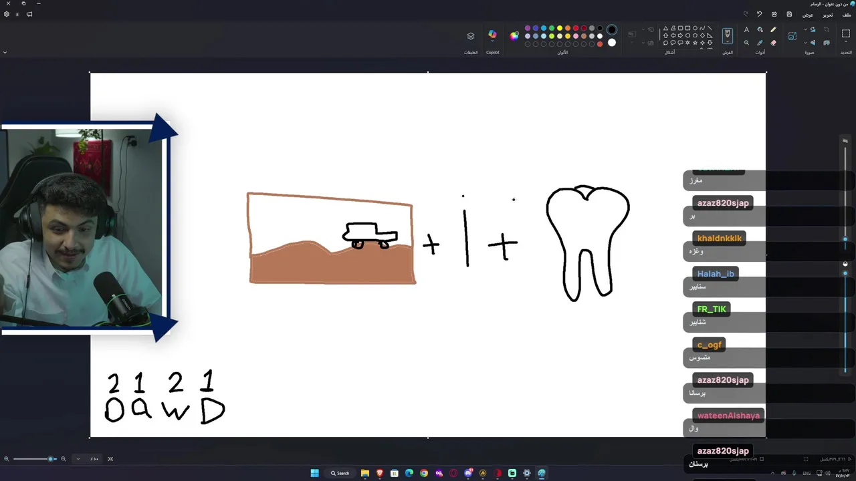Open the ملف (File) menu
856x481 pixels.
point(847,14)
